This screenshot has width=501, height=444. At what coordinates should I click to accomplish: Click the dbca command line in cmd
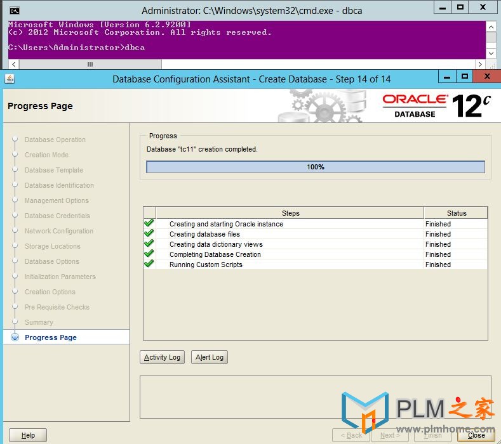click(x=77, y=48)
